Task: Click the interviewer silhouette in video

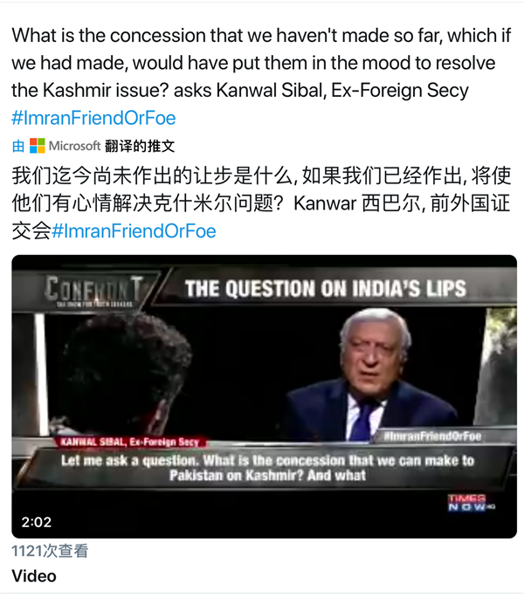Action: (122, 375)
